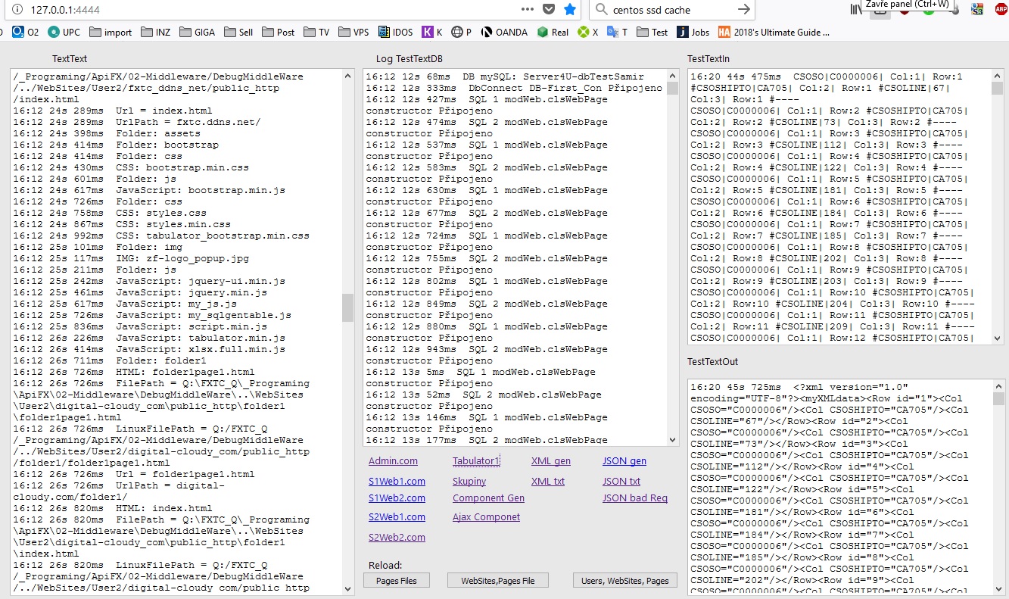This screenshot has height=599, width=1009.
Task: Click the Tabulator1 link
Action: [476, 461]
